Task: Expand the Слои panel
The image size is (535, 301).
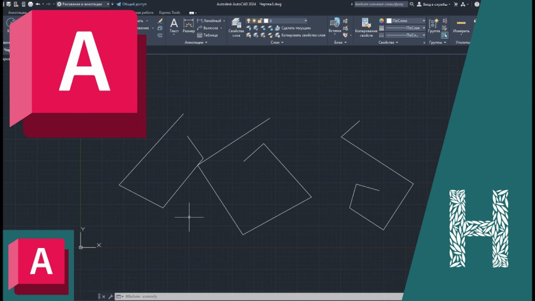Action: click(x=277, y=43)
